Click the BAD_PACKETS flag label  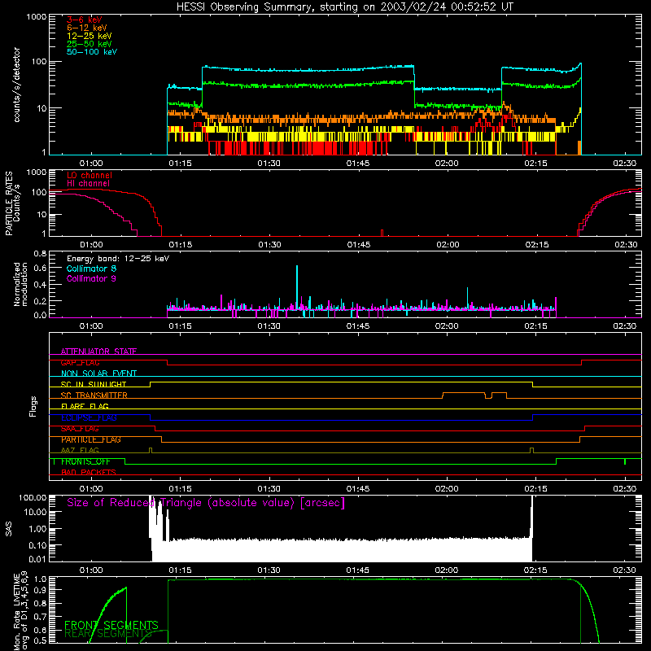click(x=89, y=473)
